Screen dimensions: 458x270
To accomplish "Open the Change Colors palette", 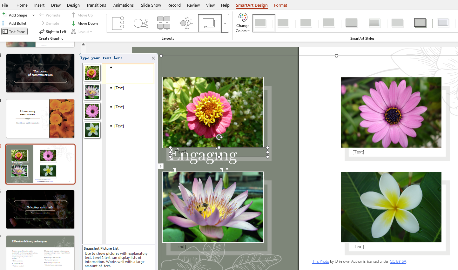I will [243, 23].
